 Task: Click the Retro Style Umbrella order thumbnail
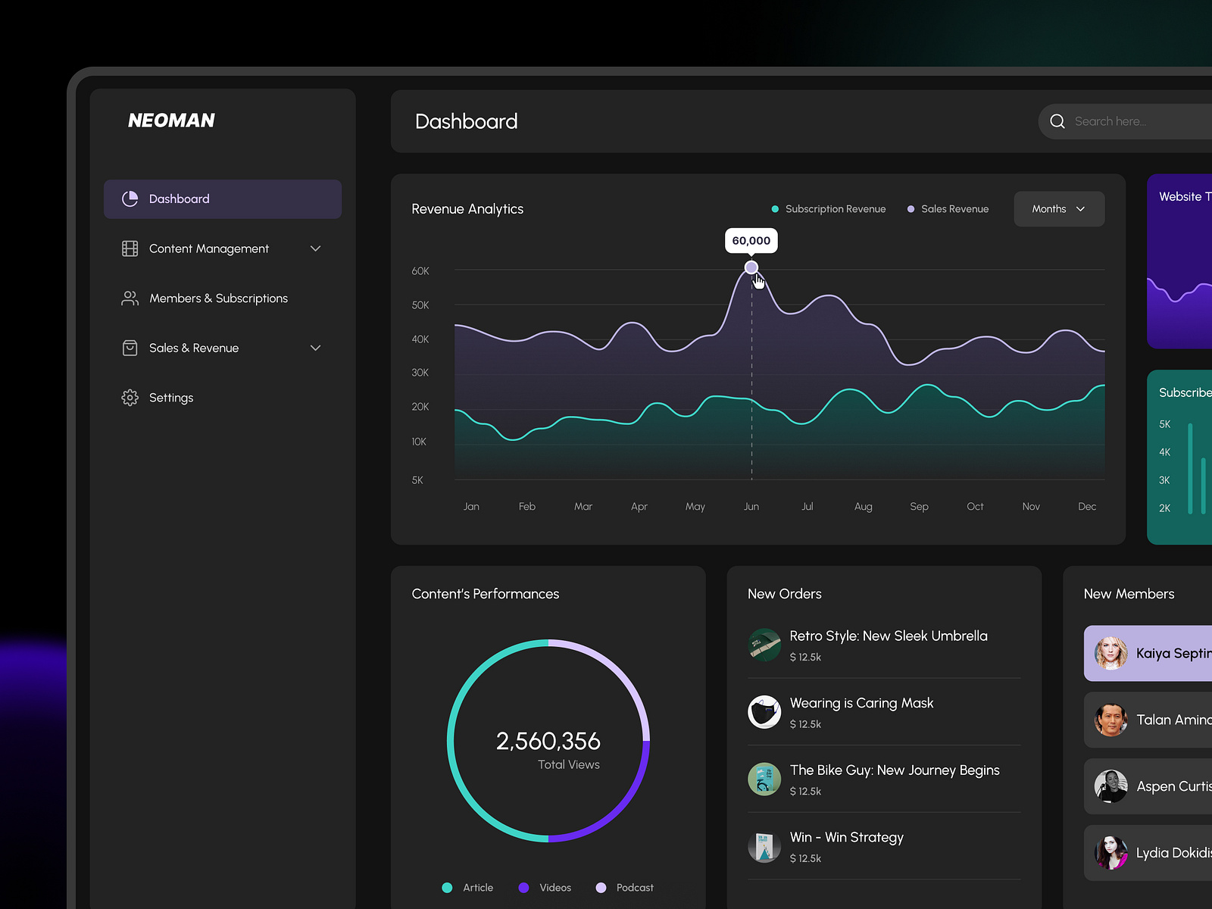[764, 645]
